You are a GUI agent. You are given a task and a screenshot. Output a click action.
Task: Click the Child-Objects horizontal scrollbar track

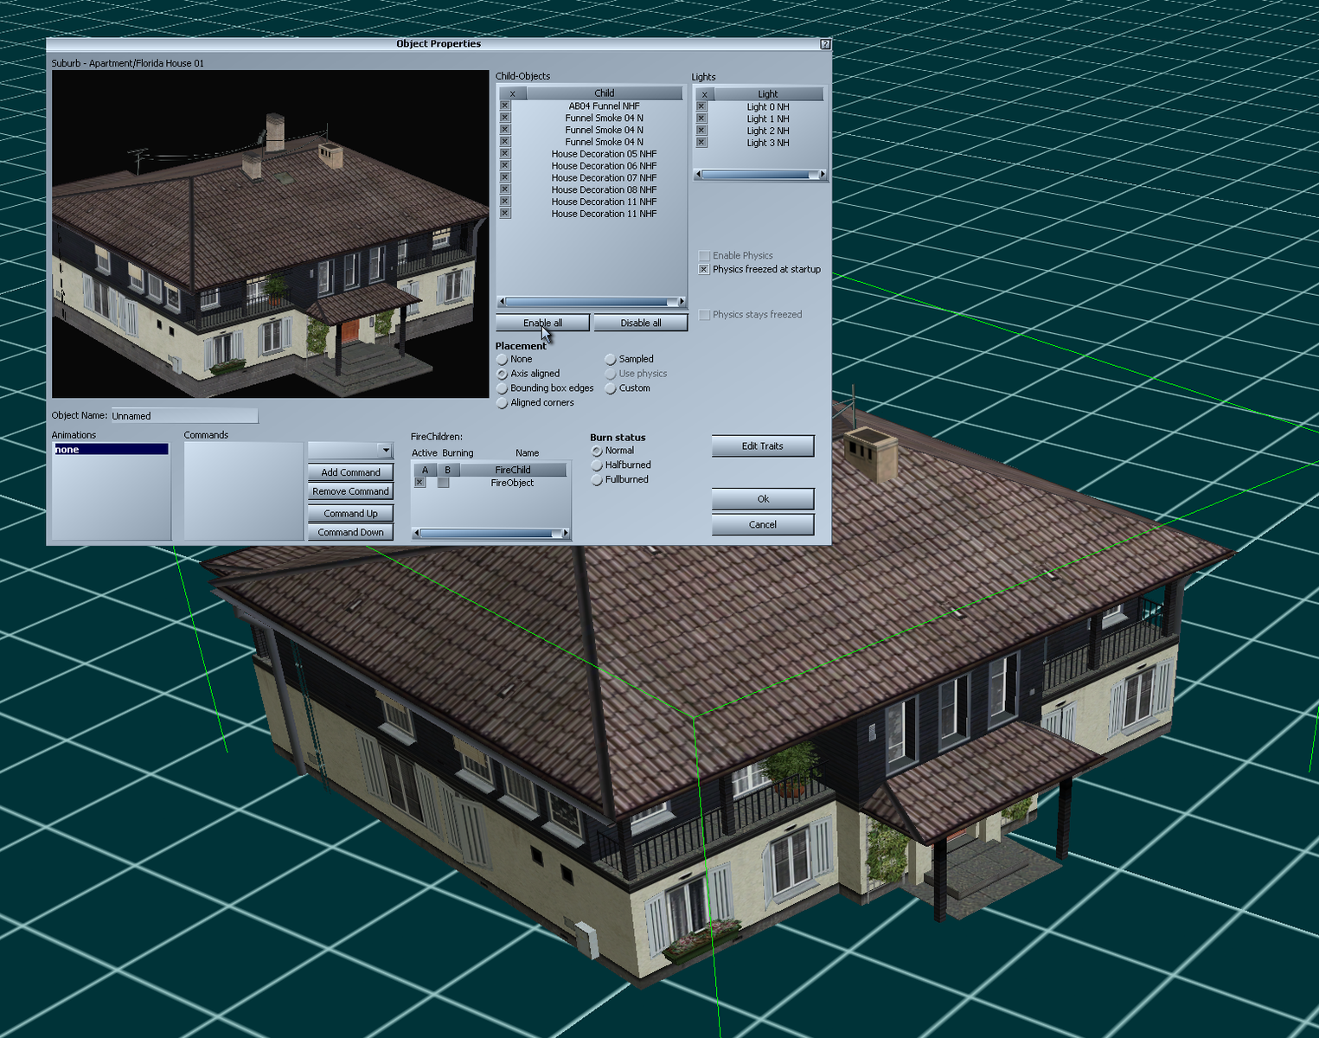click(592, 302)
